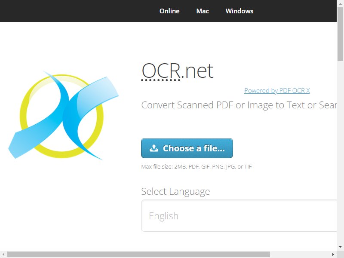Click the OCR.net swirl logo
344x258 pixels.
[63, 115]
